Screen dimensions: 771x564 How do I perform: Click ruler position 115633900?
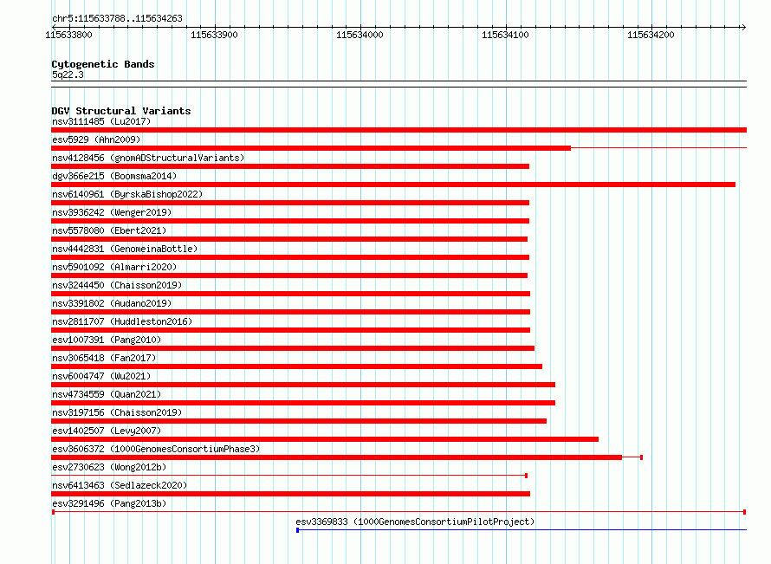pos(214,35)
